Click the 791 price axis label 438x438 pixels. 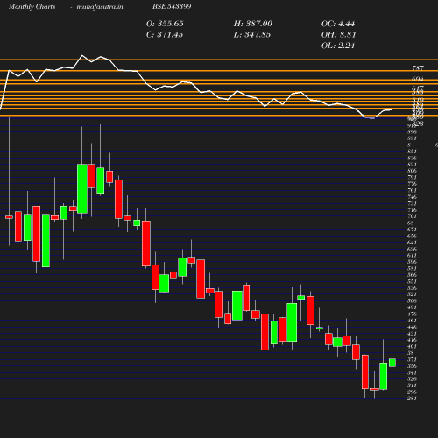[412, 177]
